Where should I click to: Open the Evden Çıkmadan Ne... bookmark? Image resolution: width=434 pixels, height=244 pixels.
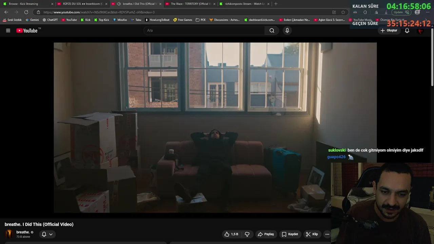click(x=295, y=20)
